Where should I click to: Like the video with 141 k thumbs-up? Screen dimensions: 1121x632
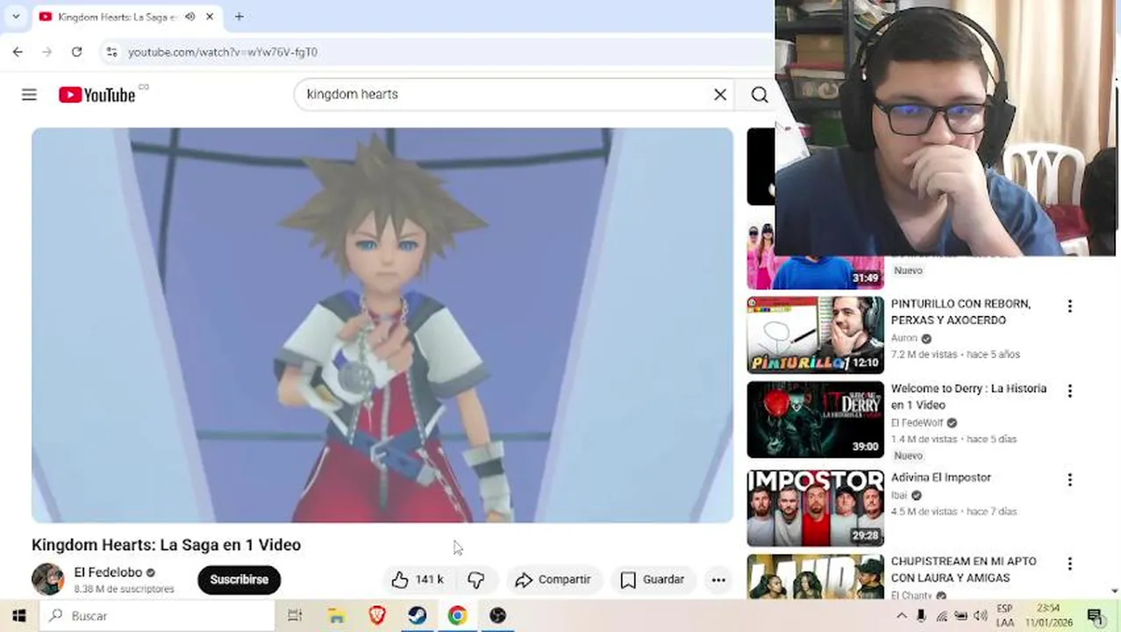tap(418, 579)
